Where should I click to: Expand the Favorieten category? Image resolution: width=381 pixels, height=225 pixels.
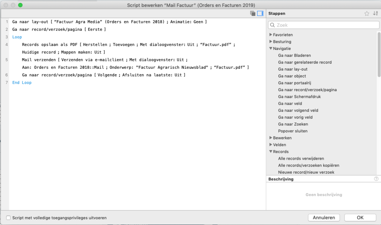[x=271, y=35]
